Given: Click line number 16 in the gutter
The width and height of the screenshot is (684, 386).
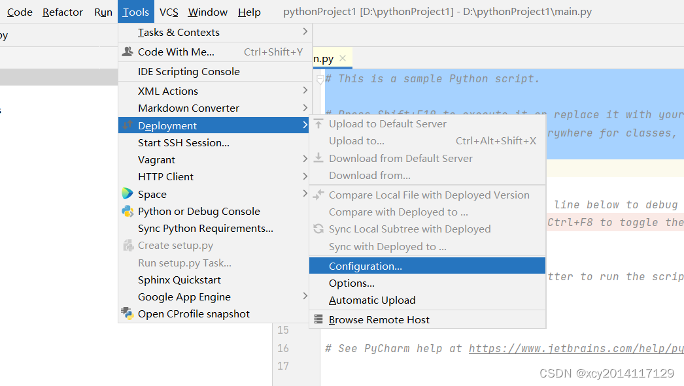Looking at the screenshot, I should [x=283, y=348].
